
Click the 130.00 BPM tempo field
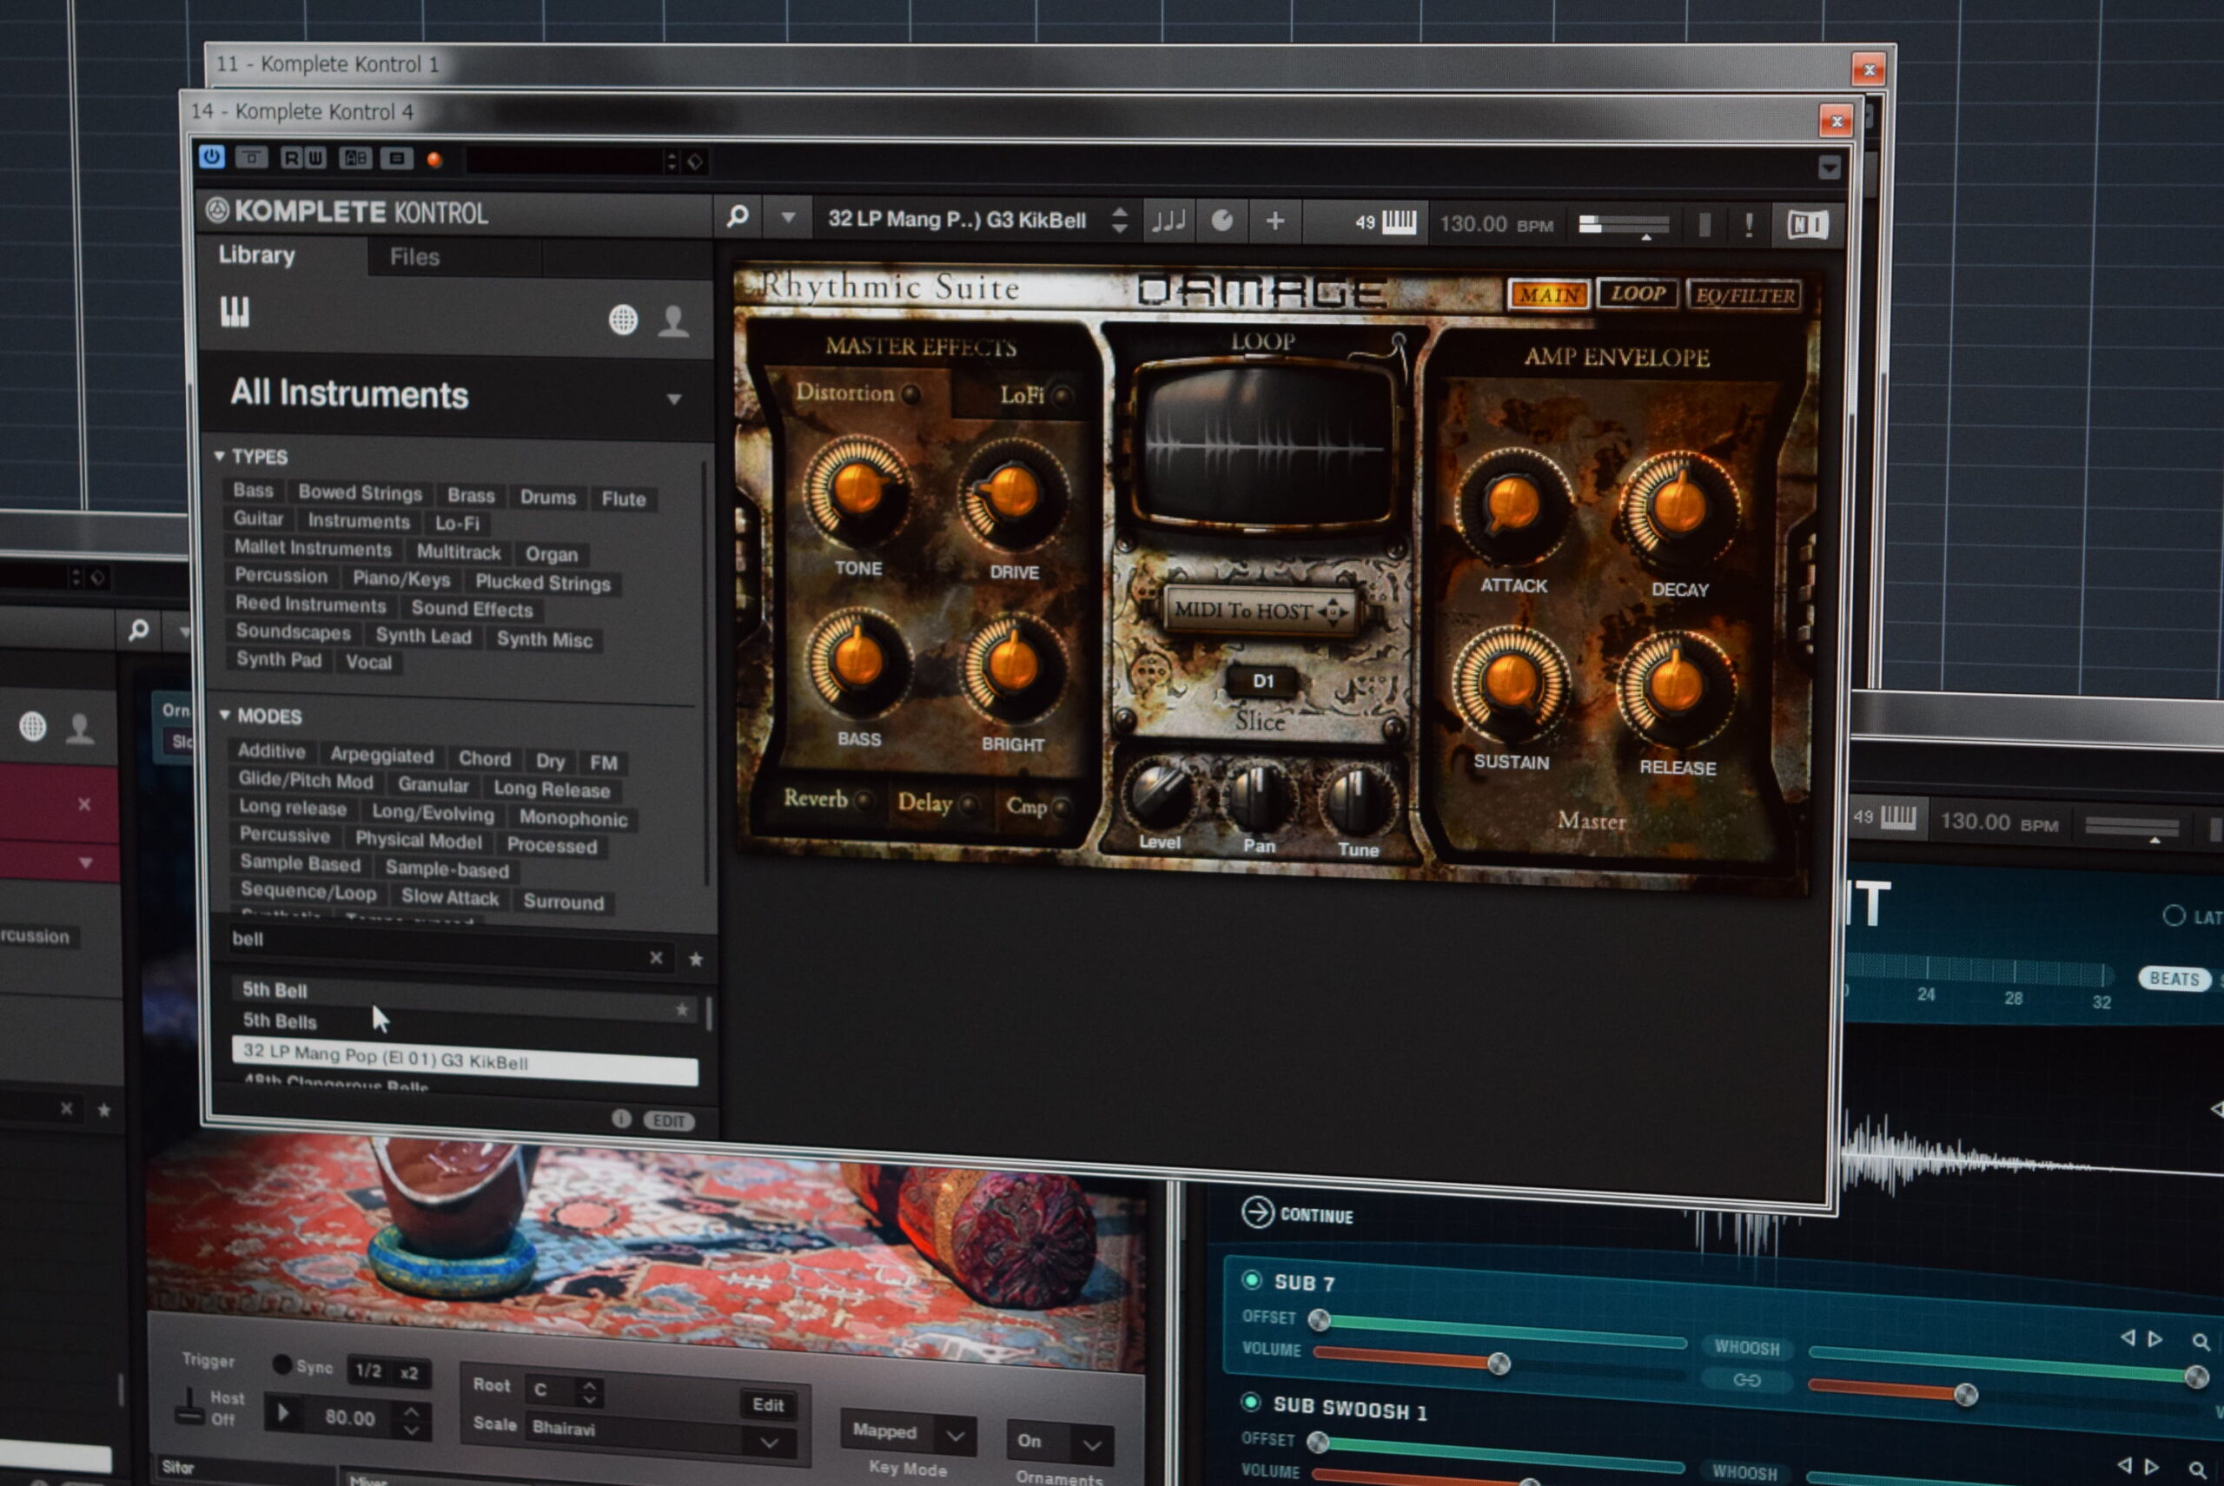1496,225
